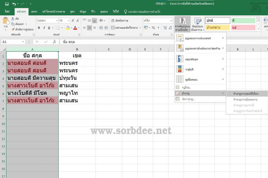Open Highlight Cells Rules submenu
The height and width of the screenshot is (178, 268).
click(200, 38)
